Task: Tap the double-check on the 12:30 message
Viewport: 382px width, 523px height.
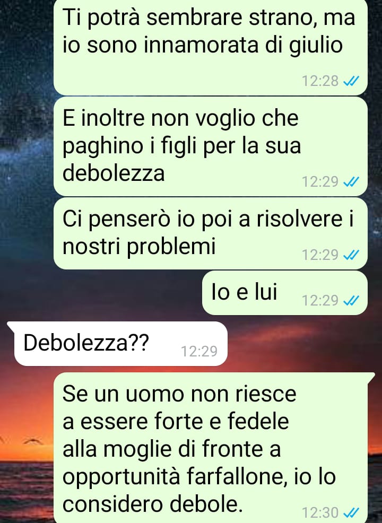Action: coord(351,512)
